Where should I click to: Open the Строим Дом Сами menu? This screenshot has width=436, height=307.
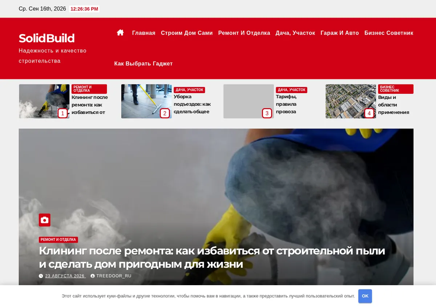click(x=187, y=33)
